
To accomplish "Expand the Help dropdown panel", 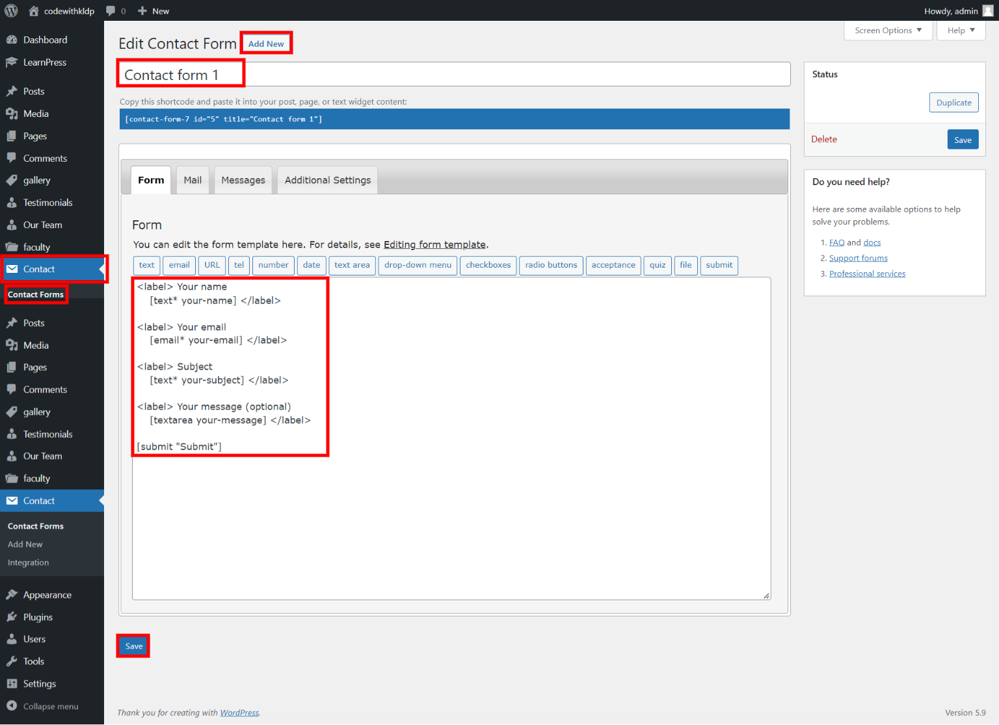I will [x=961, y=31].
